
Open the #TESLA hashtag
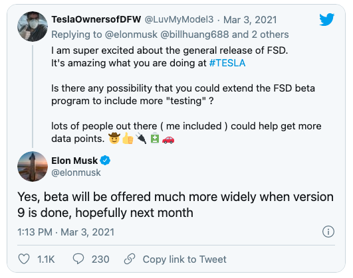click(x=227, y=63)
